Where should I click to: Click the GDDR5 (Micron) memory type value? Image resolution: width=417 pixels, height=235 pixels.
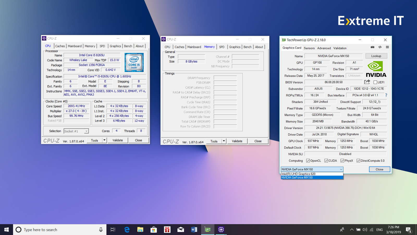tap(322, 115)
